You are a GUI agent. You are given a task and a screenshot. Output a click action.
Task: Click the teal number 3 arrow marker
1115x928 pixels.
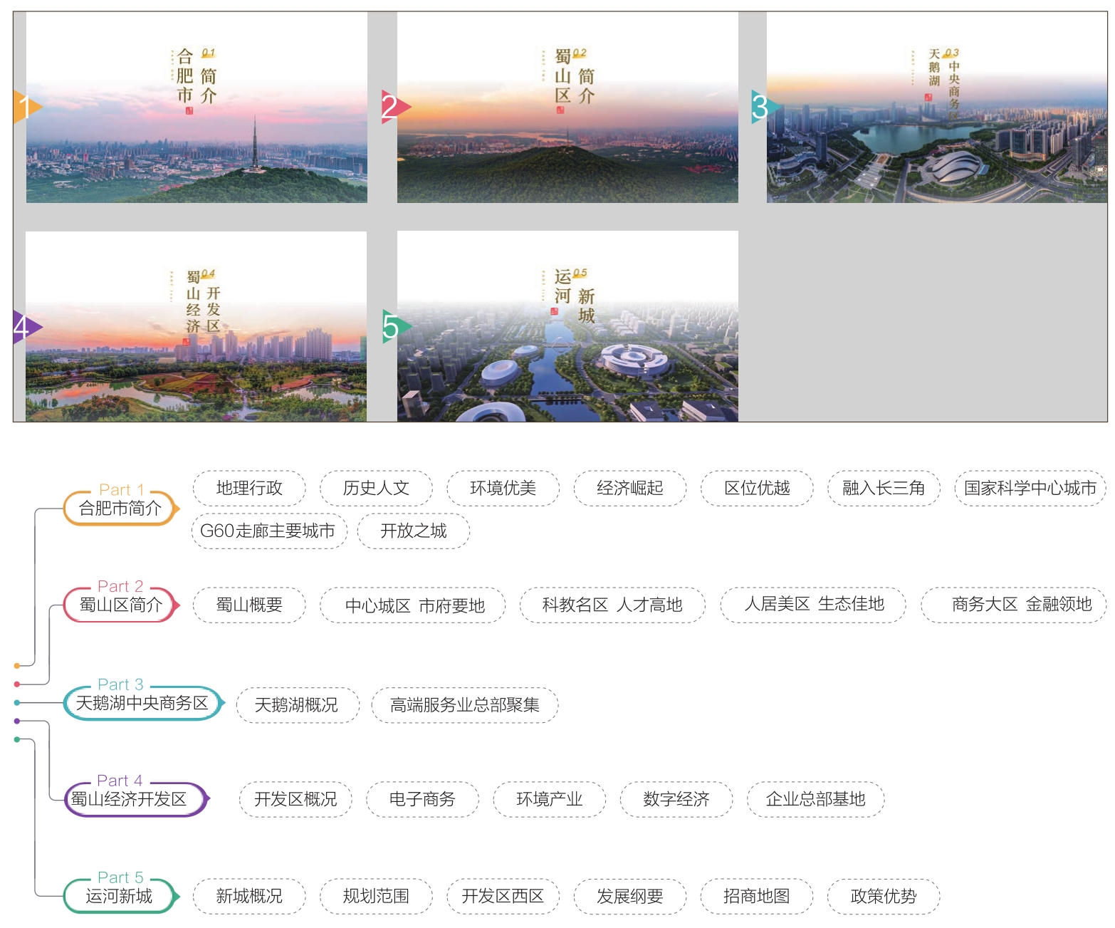click(766, 107)
